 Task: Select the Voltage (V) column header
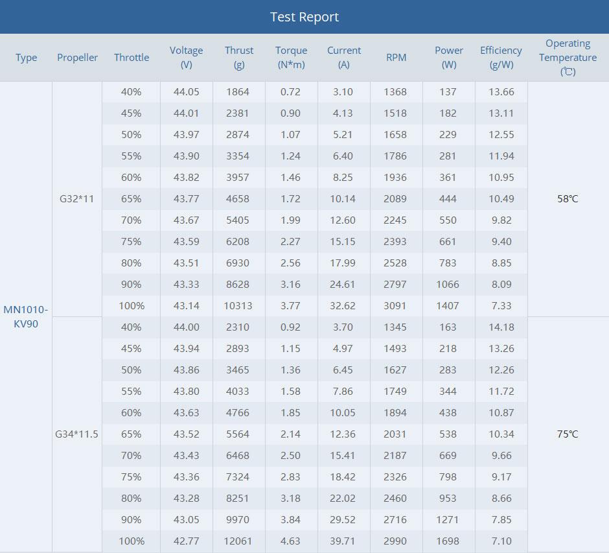point(187,57)
